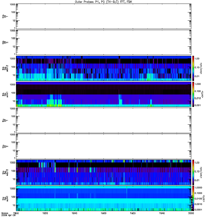Click the '1840' time axis label

click(x=74, y=213)
